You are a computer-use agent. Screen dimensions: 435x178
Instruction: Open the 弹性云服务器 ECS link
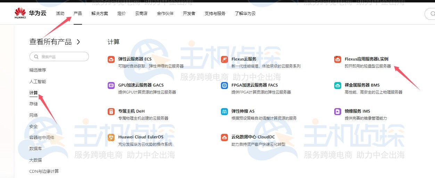coord(135,59)
